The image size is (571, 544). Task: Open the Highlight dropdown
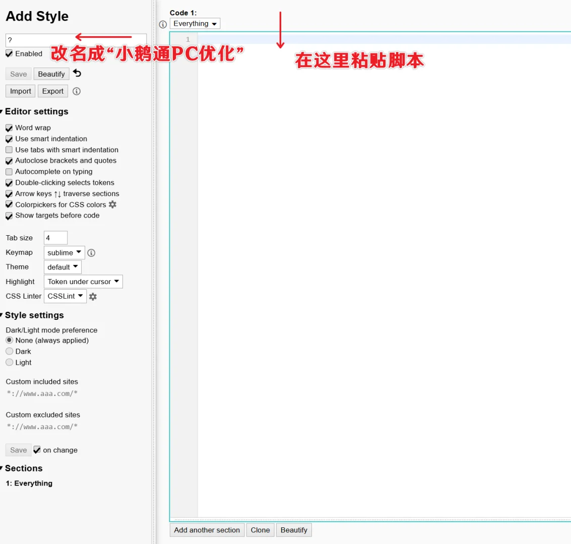point(83,282)
